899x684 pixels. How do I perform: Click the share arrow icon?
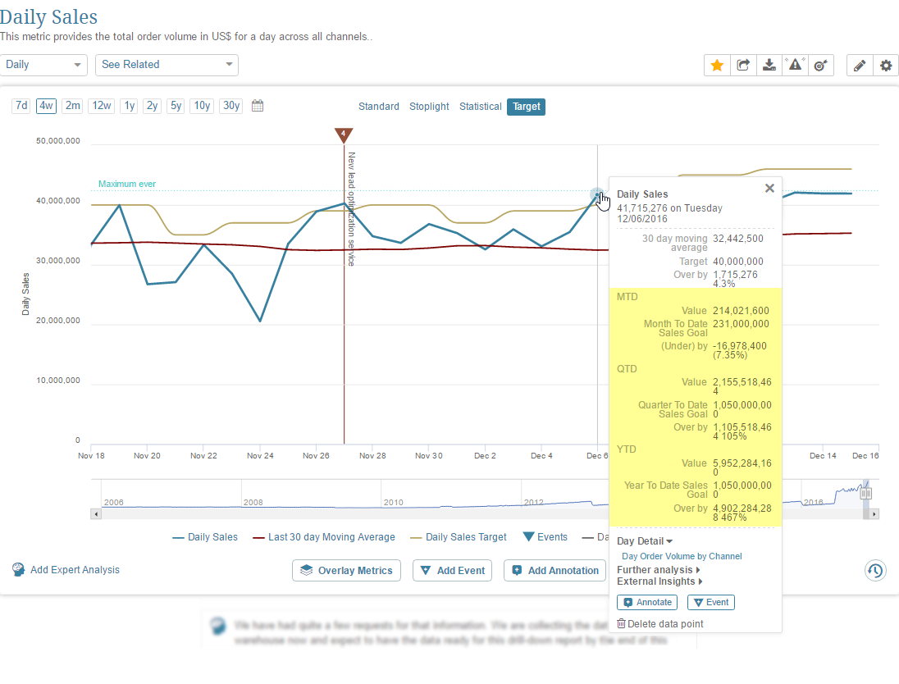(743, 66)
